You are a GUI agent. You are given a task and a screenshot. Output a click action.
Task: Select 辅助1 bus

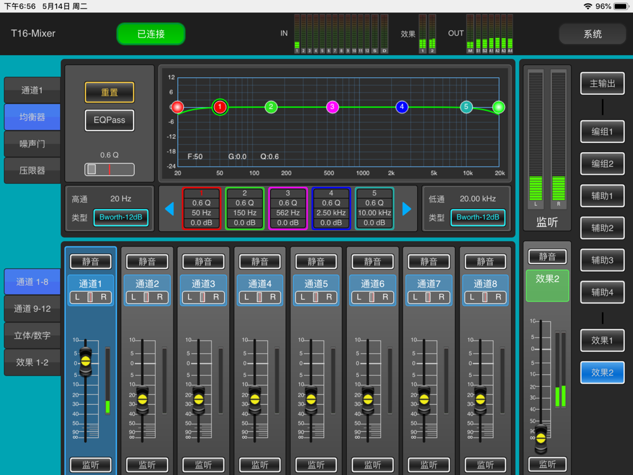point(603,196)
